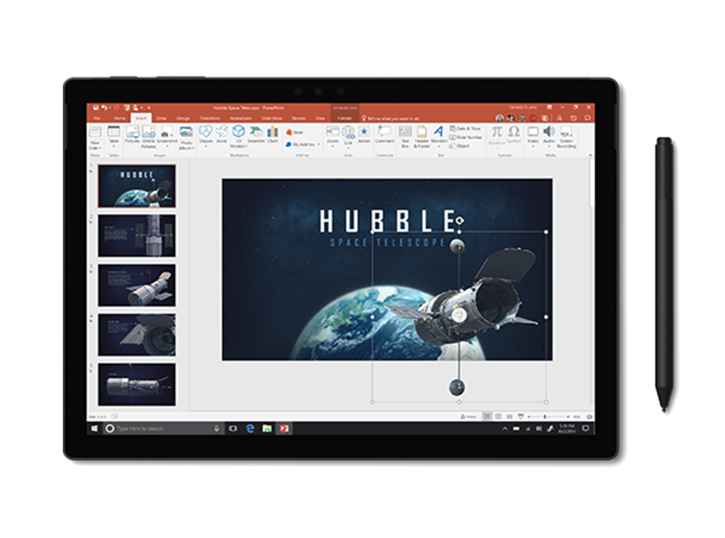Open the Zoom insert dropdown
This screenshot has width=725, height=538.
[x=333, y=137]
